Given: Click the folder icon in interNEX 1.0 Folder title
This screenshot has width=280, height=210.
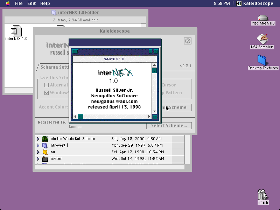Looking at the screenshot, I should point(54,13).
